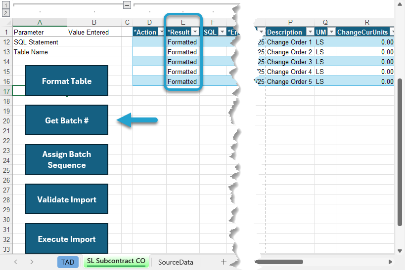The width and height of the screenshot is (405, 270).
Task: Select column B header
Action: coord(94,22)
